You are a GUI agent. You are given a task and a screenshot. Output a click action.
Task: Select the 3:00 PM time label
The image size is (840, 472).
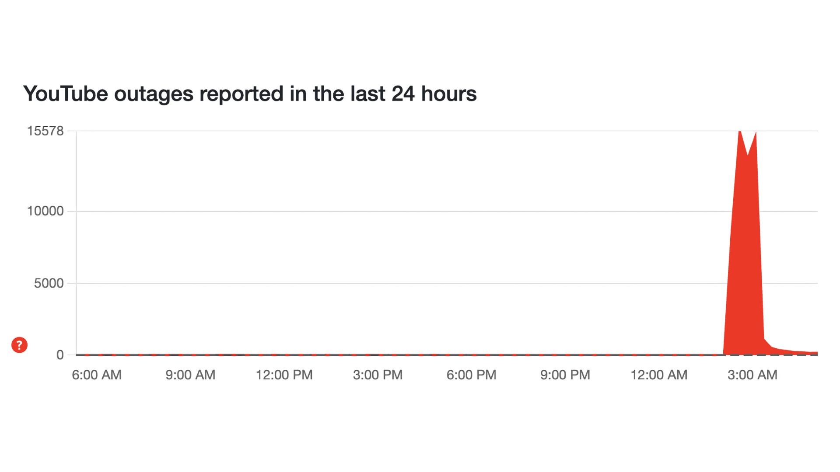click(x=378, y=375)
